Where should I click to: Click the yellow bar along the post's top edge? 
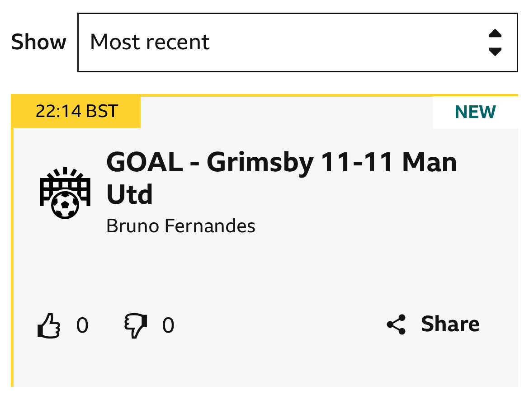[329, 95]
